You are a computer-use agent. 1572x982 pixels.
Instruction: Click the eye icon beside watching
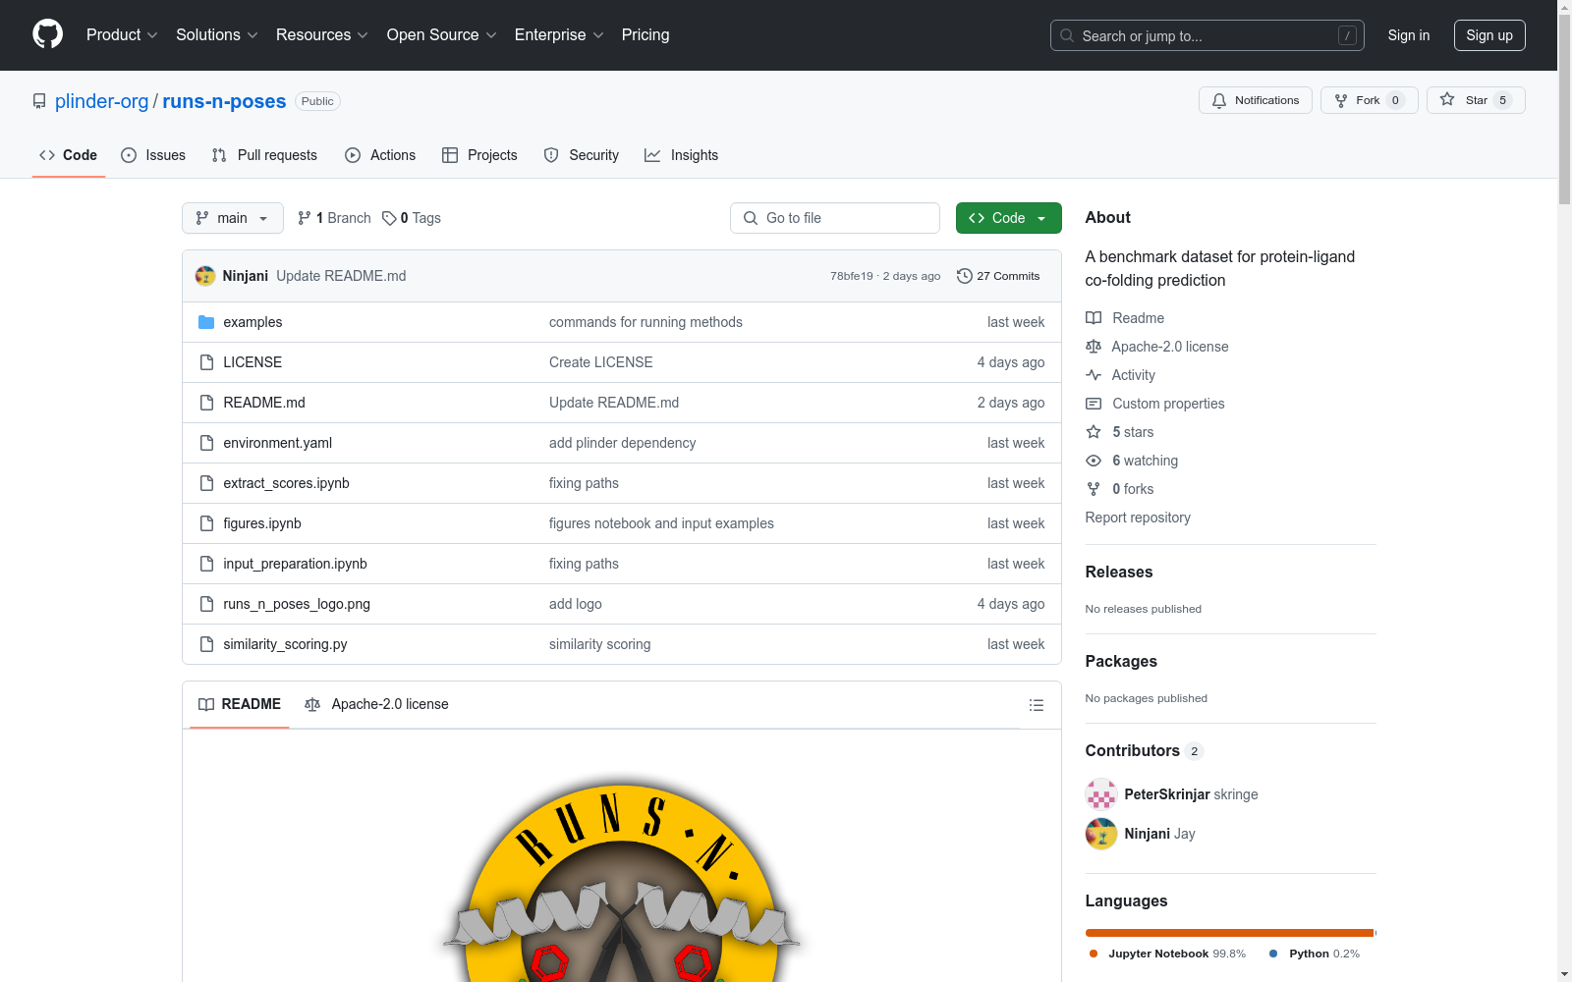tap(1094, 461)
